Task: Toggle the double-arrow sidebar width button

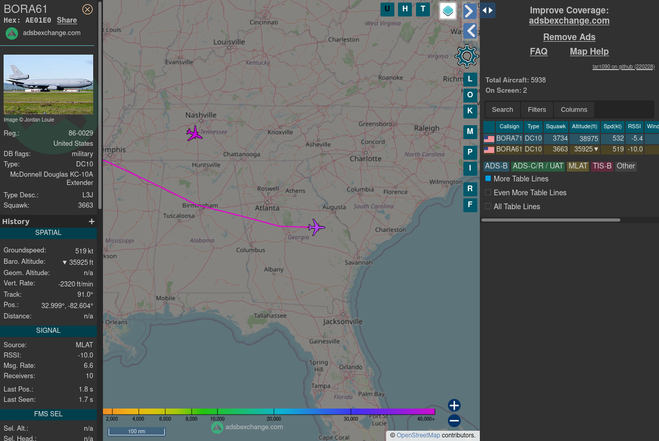Action: coord(488,10)
